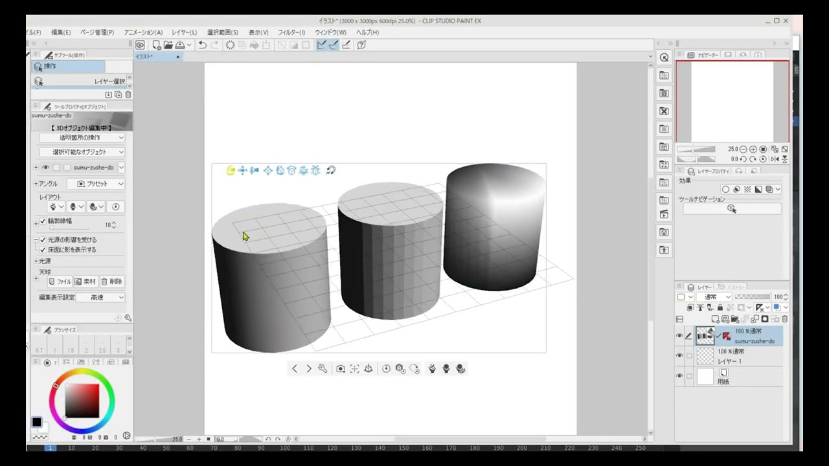This screenshot has width=829, height=466.
Task: Toggle 光源の影響を受ける checkbox
Action: pos(43,239)
